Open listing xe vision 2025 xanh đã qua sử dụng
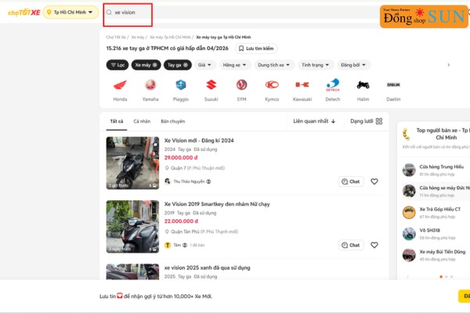 click(x=207, y=268)
